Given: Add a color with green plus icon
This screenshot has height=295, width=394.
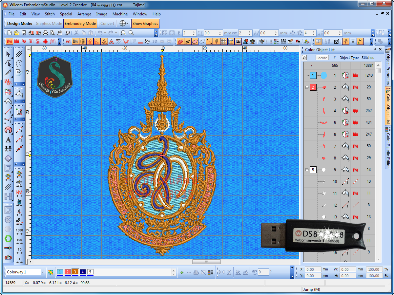Looking at the screenshot, I should [x=182, y=272].
